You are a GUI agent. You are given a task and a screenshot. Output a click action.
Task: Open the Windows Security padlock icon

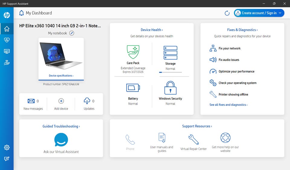[170, 88]
